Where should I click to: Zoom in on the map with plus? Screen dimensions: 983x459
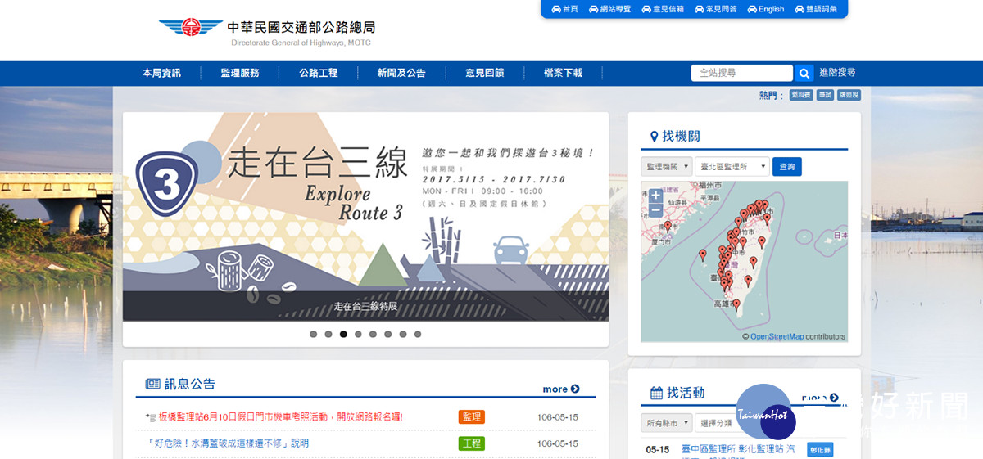655,196
